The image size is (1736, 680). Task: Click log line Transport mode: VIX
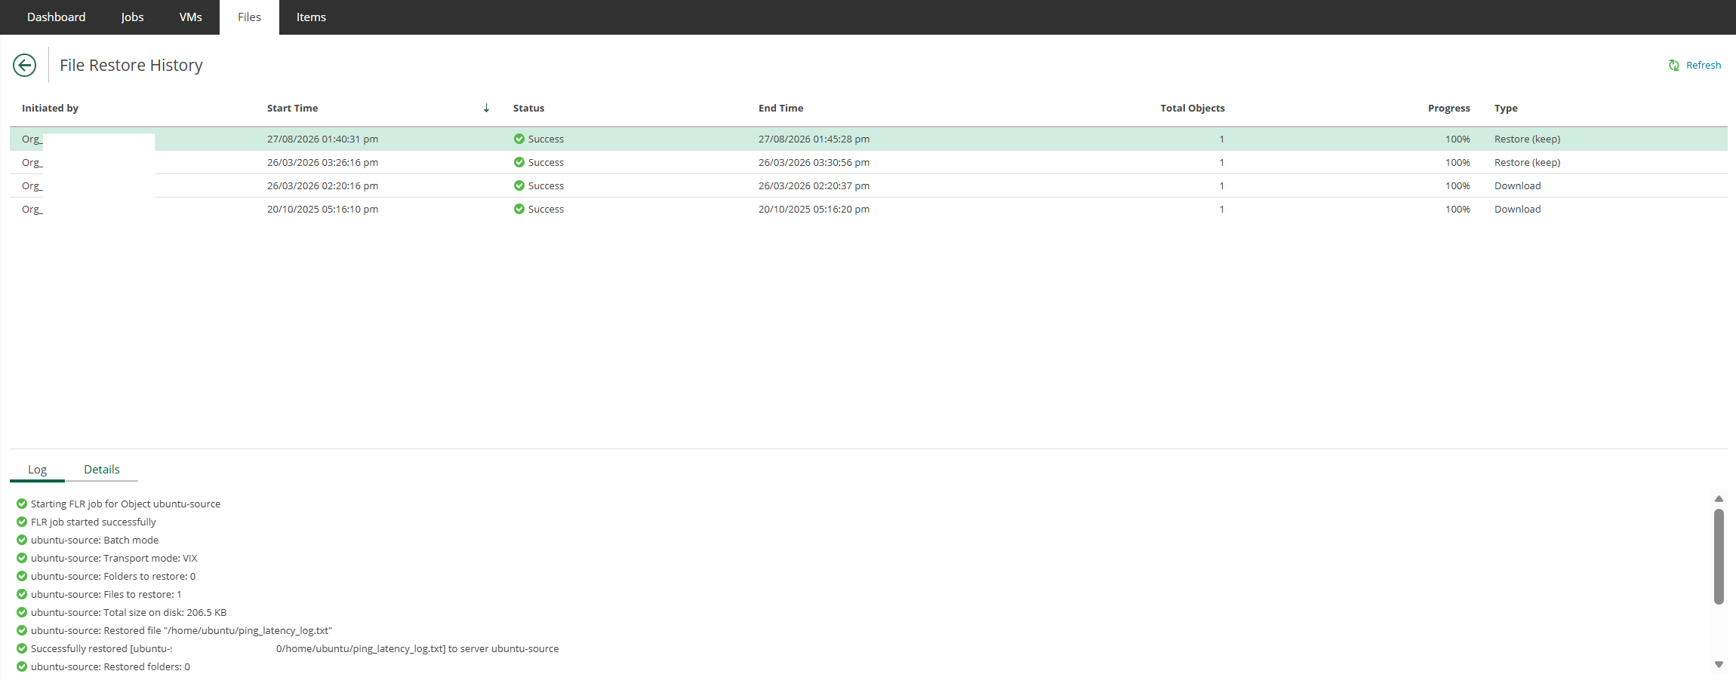tap(114, 558)
